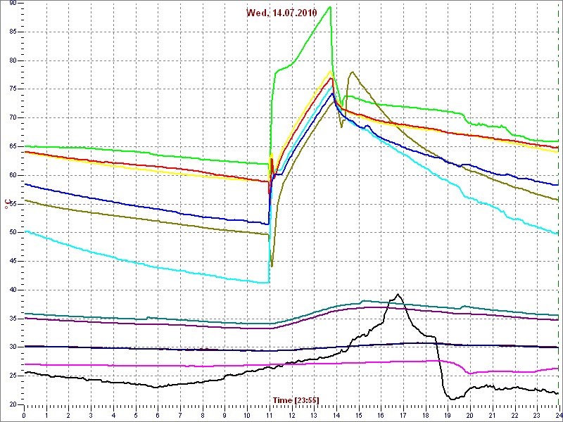This screenshot has height=422, width=563.
Task: Click hour 22 on the time axis
Action: click(x=514, y=415)
